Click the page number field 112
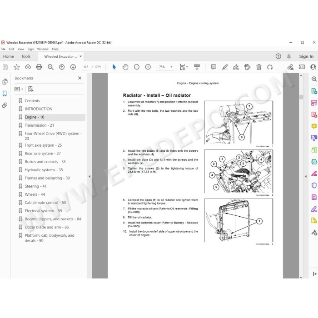318x318 pixels. [x=85, y=67]
